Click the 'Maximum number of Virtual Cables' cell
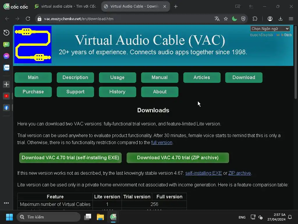The image size is (298, 224). click(x=55, y=204)
